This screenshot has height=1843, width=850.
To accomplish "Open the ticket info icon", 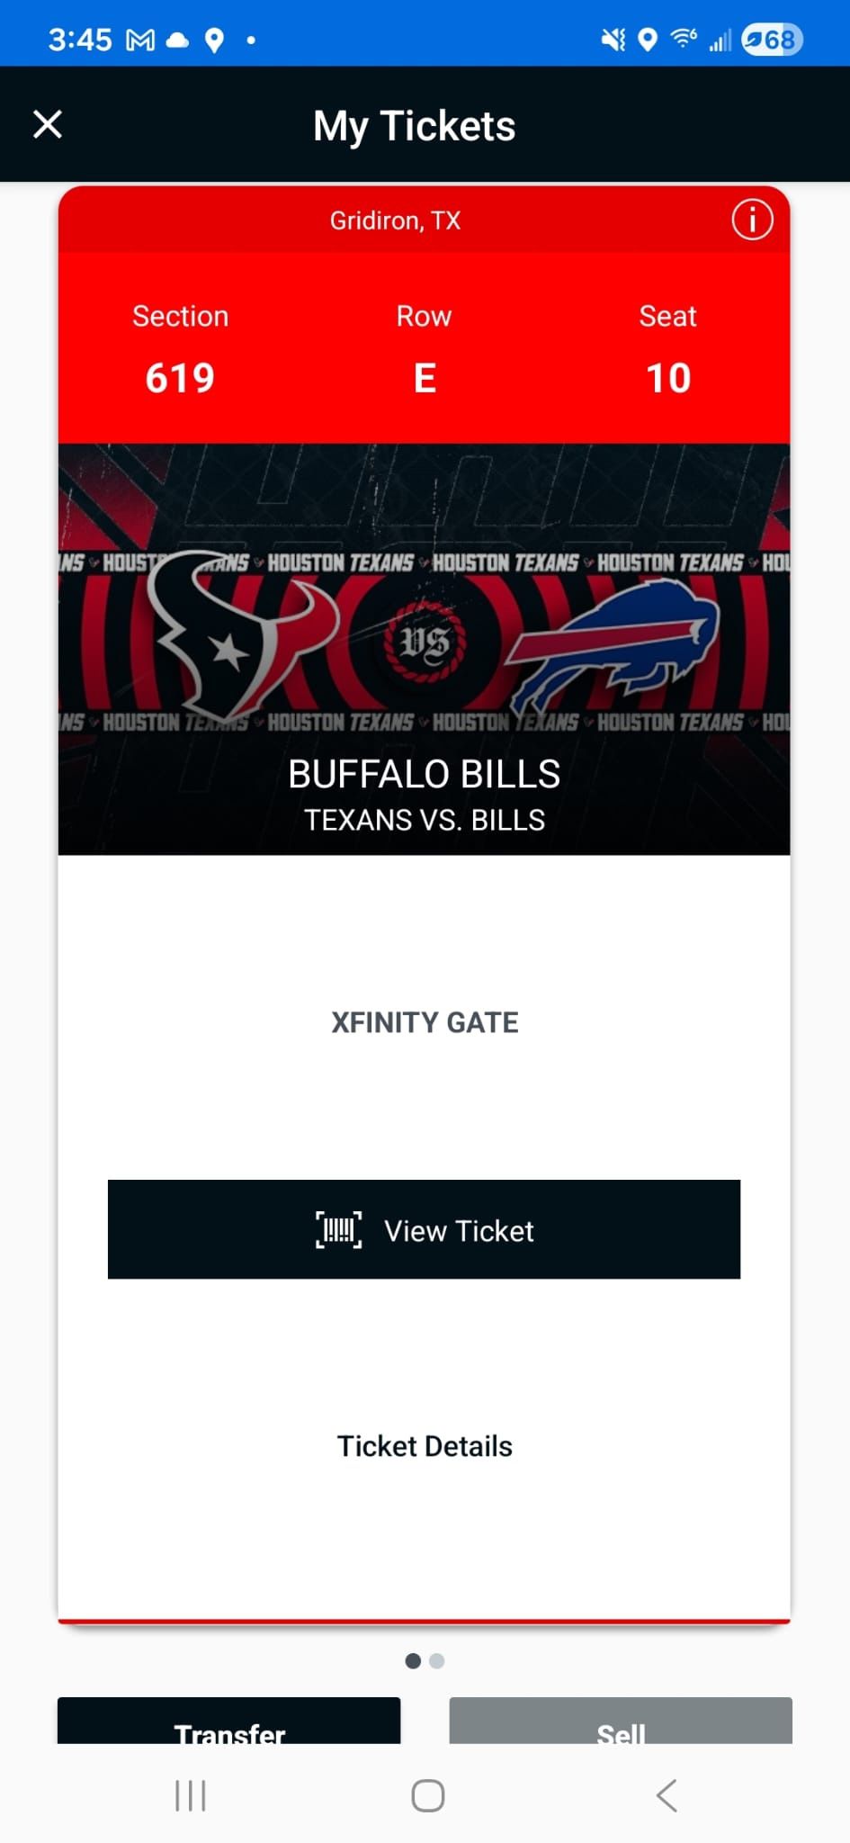I will pos(751,220).
